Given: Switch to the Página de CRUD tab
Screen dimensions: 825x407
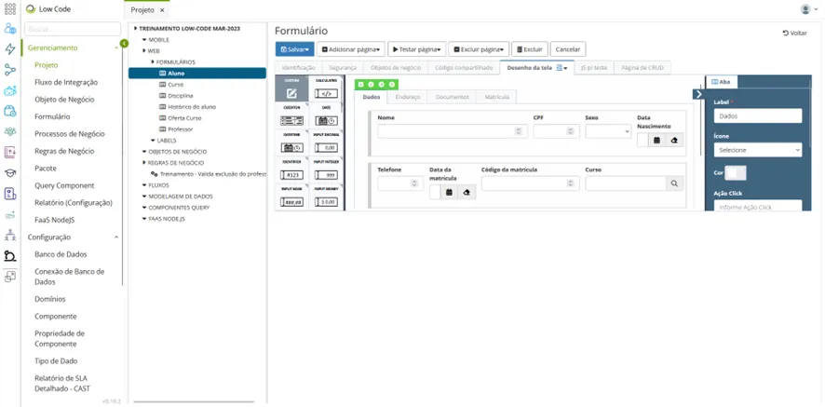Looking at the screenshot, I should [x=642, y=68].
